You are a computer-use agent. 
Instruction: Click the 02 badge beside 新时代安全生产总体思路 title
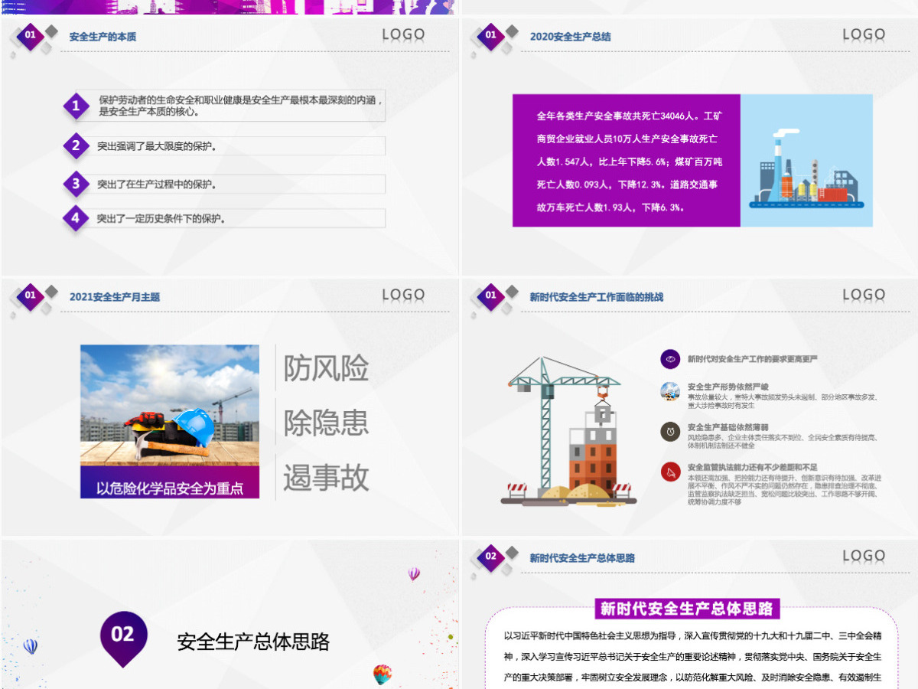point(490,557)
